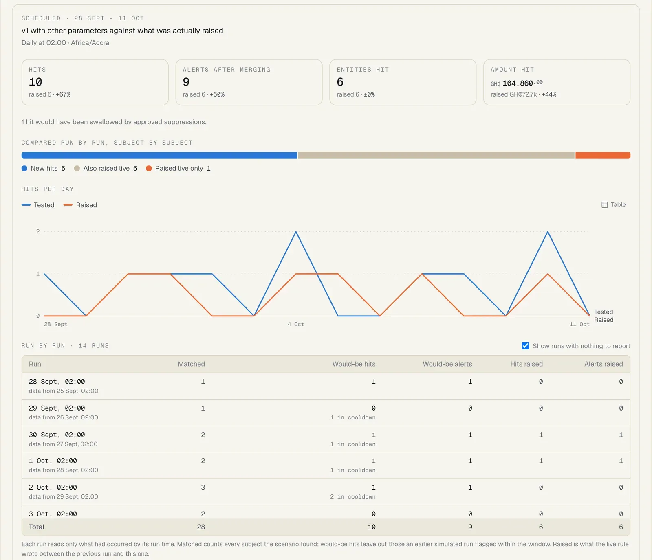
Task: Uncheck Show runs with nothing to report
Action: pyautogui.click(x=526, y=346)
